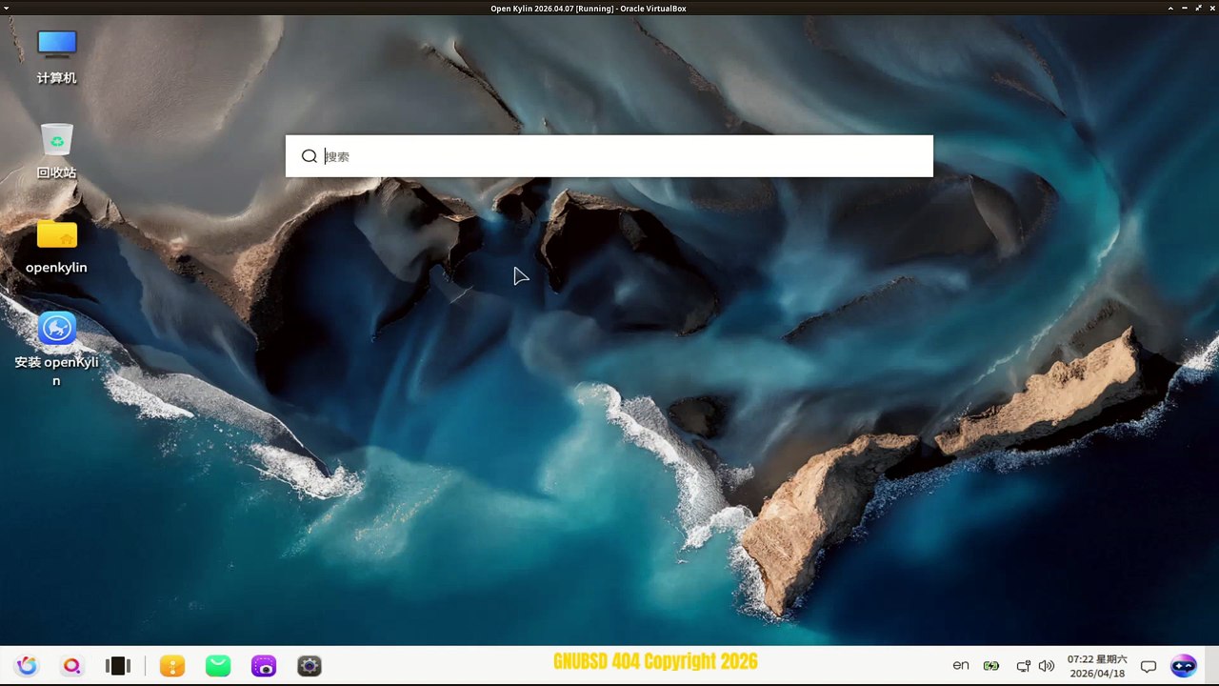
Task: Launch the green software store app
Action: coord(218,666)
